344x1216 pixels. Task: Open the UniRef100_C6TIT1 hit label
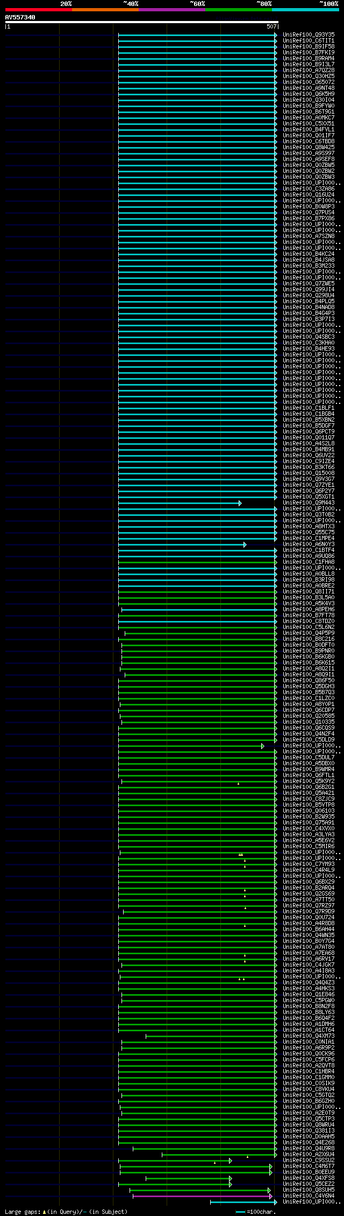[309, 41]
